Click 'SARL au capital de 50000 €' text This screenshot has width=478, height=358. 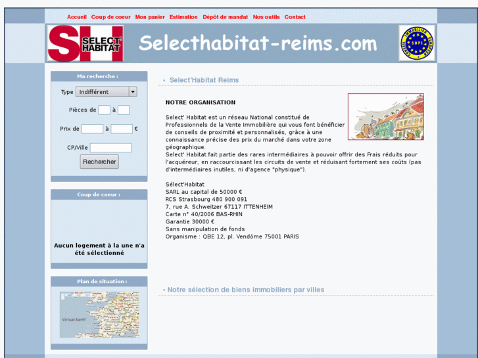pos(204,192)
